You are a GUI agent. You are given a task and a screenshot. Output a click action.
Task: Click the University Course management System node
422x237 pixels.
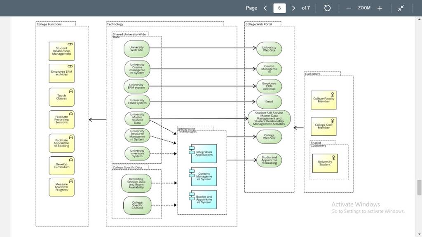coord(137,69)
